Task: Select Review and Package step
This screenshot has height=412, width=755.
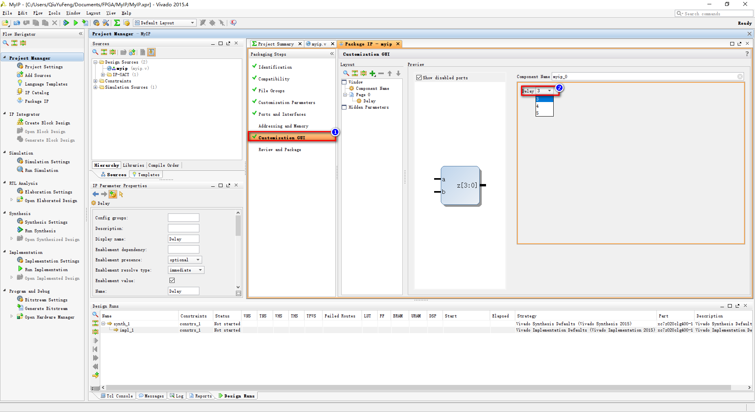Action: pos(280,149)
